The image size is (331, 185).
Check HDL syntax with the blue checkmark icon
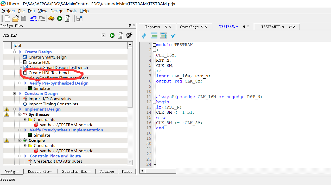[173, 36]
